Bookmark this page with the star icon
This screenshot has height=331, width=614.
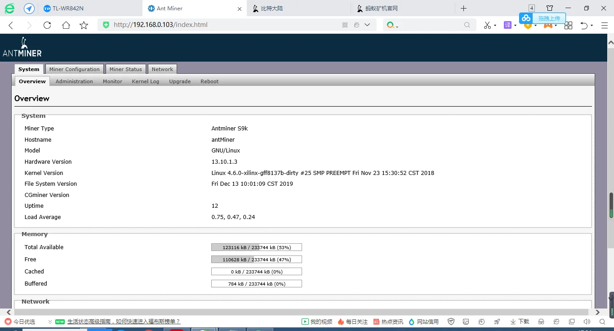click(84, 25)
